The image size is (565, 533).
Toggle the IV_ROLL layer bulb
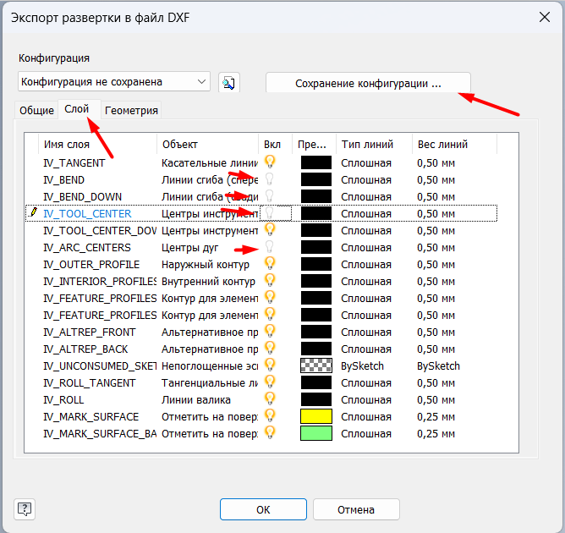click(x=270, y=399)
